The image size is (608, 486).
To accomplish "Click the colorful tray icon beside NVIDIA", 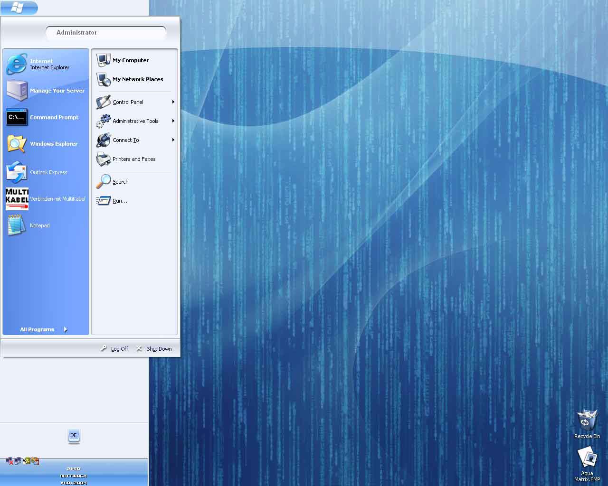I will [35, 461].
